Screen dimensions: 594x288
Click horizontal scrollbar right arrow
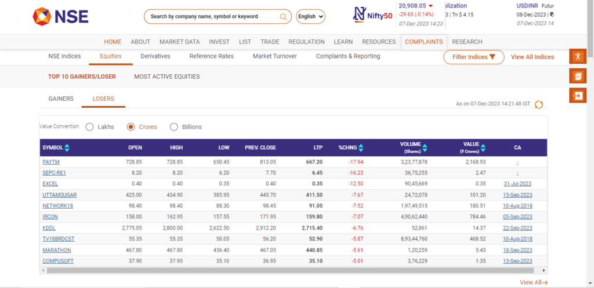pyautogui.click(x=544, y=271)
